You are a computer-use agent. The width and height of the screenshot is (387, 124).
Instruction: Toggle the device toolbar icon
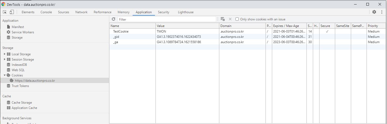[x=12, y=12]
